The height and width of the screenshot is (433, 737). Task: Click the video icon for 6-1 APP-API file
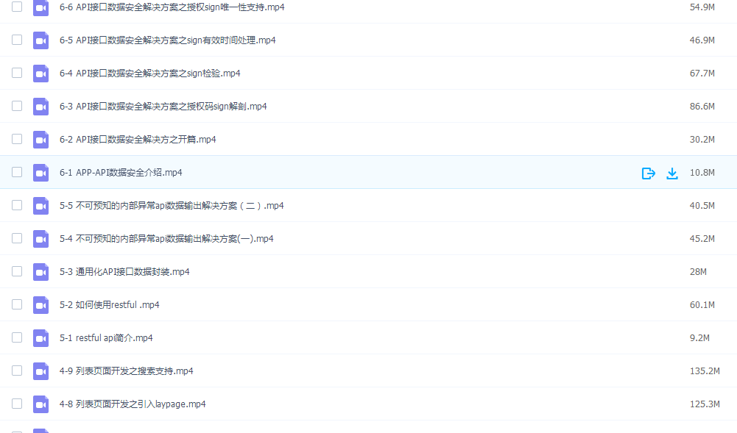[41, 173]
